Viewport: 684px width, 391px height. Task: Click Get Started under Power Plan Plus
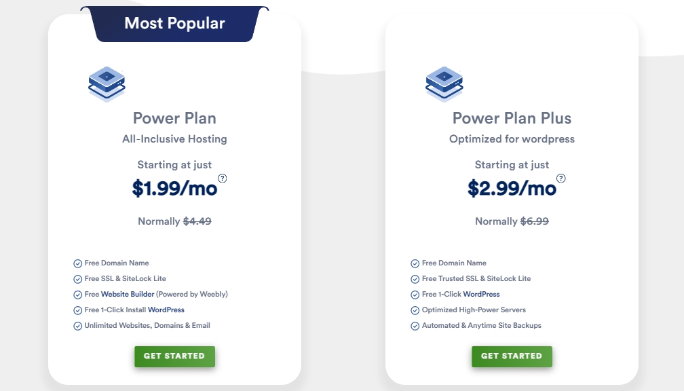(x=512, y=356)
